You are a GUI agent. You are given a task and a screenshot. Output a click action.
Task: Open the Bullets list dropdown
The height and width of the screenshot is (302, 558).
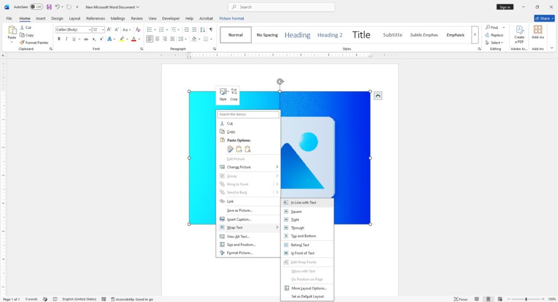coord(154,29)
